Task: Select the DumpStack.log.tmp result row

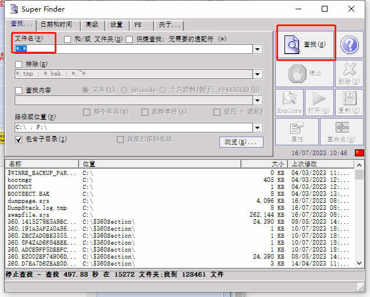Action: 180,208
